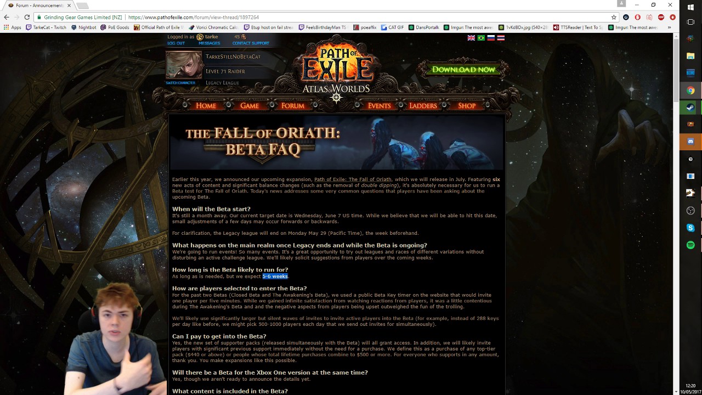Click the address bar URL

coord(194,17)
